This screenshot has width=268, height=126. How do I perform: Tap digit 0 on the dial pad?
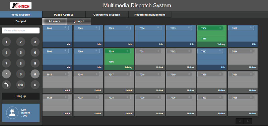point(21,74)
